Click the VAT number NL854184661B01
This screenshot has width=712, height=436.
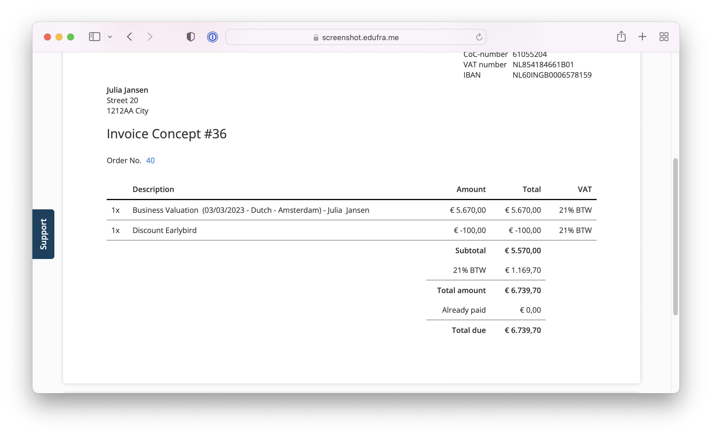(x=543, y=65)
